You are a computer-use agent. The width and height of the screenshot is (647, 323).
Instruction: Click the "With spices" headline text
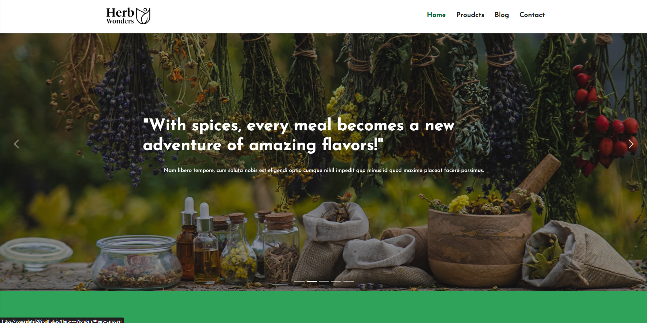point(299,135)
